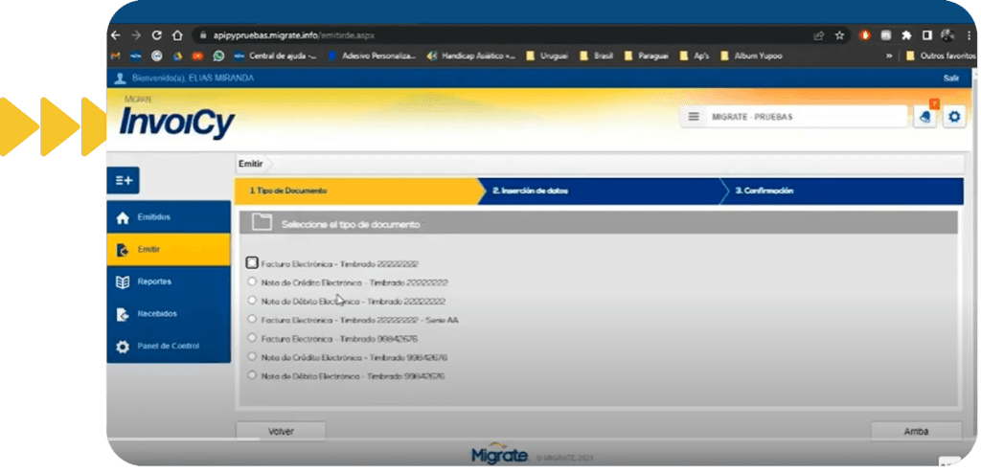Open the Album Yupoo bookmarks folder

click(751, 56)
